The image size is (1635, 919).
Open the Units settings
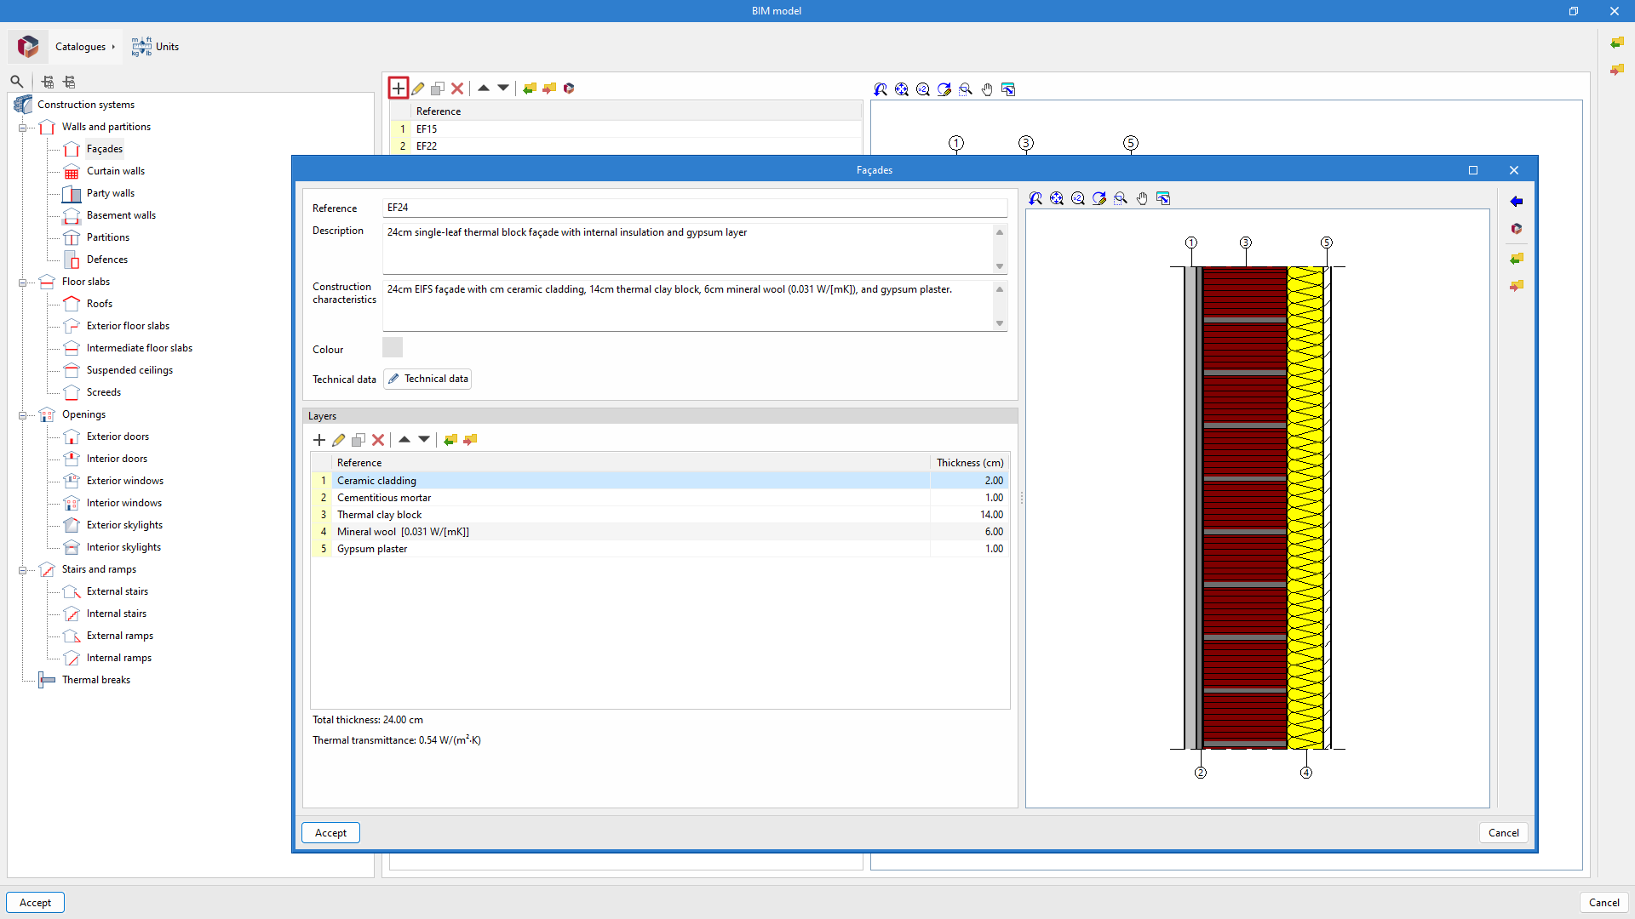click(156, 47)
